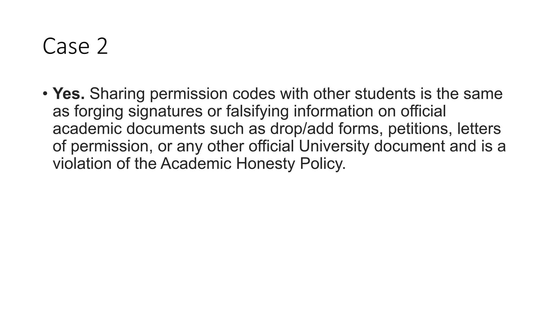Click the word "violation" in last line
The width and height of the screenshot is (554, 312).
(x=82, y=164)
